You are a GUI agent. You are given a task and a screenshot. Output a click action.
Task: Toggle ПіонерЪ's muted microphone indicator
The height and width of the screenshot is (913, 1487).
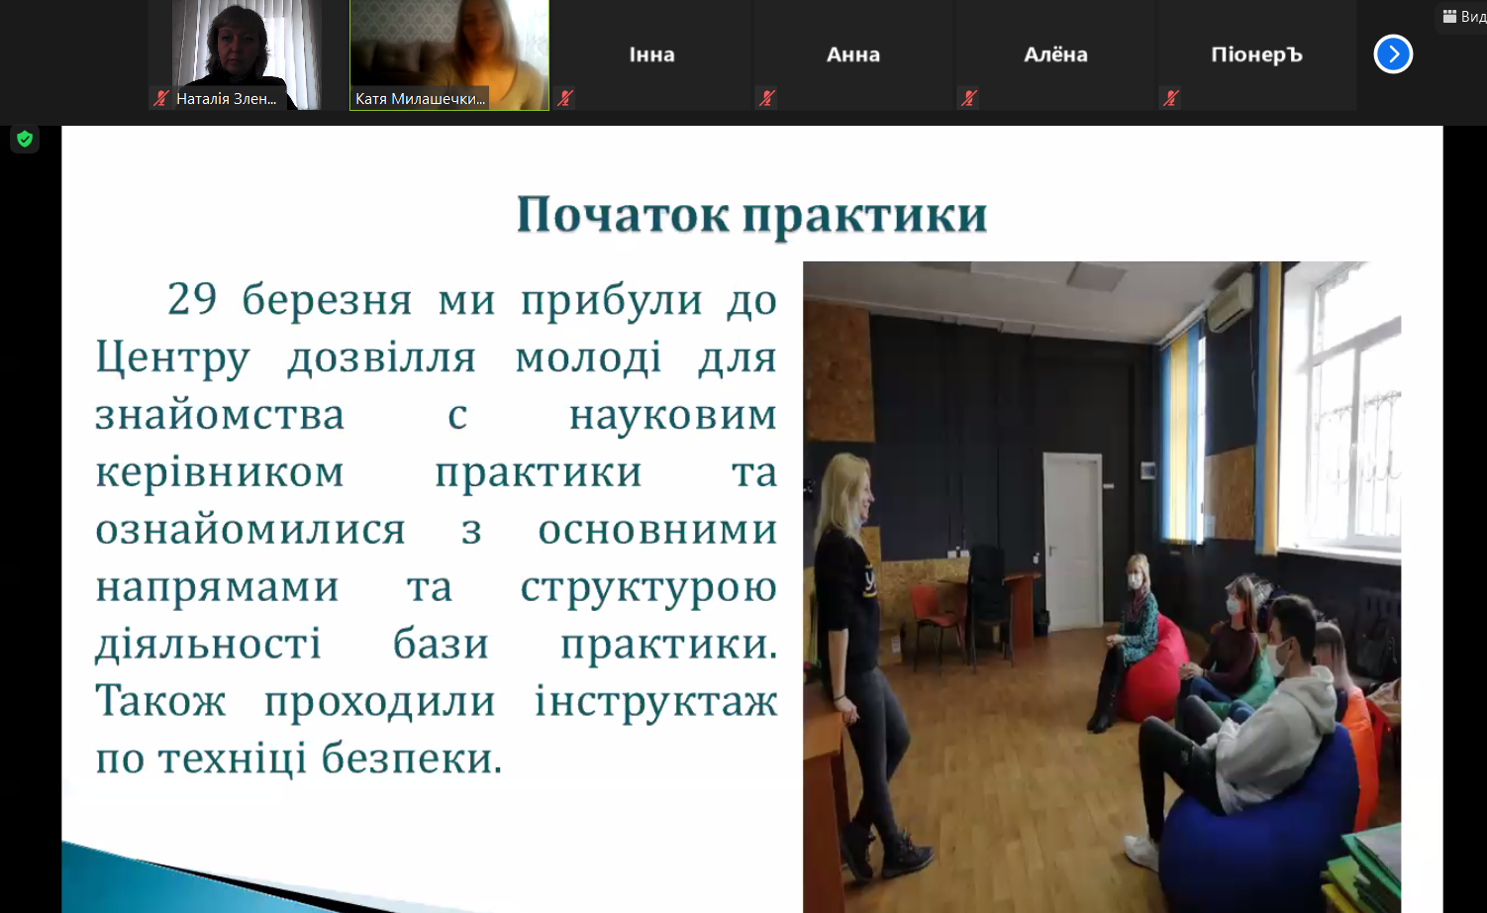tap(1171, 98)
